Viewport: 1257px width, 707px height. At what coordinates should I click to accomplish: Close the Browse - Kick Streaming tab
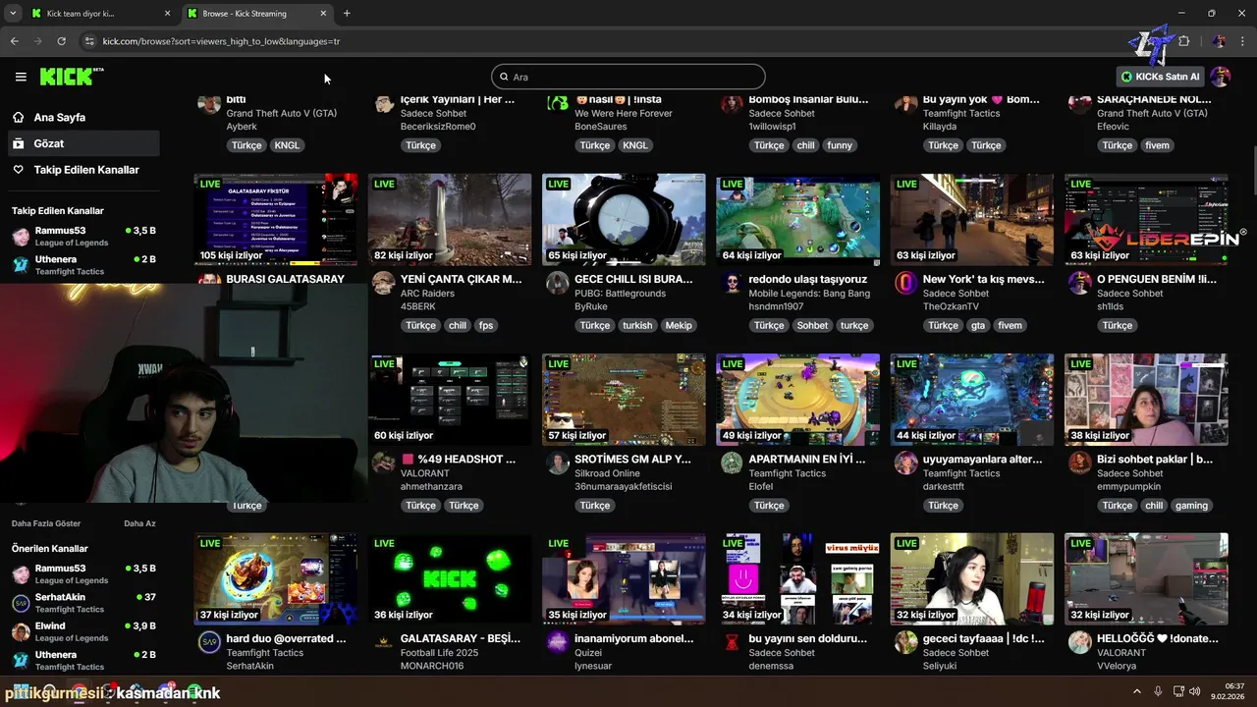pos(322,14)
